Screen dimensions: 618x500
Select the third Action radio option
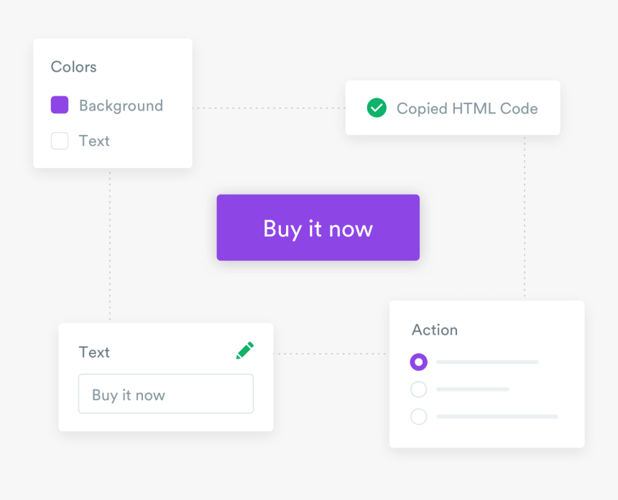coord(418,417)
